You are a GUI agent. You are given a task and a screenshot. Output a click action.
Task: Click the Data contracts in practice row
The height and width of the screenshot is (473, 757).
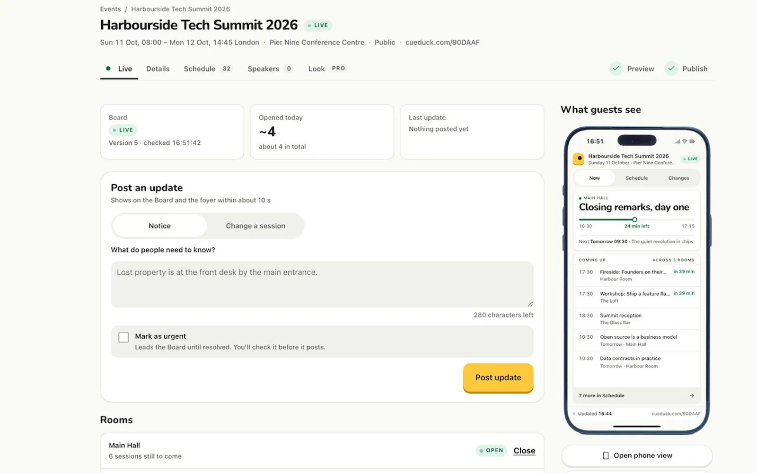[636, 362]
